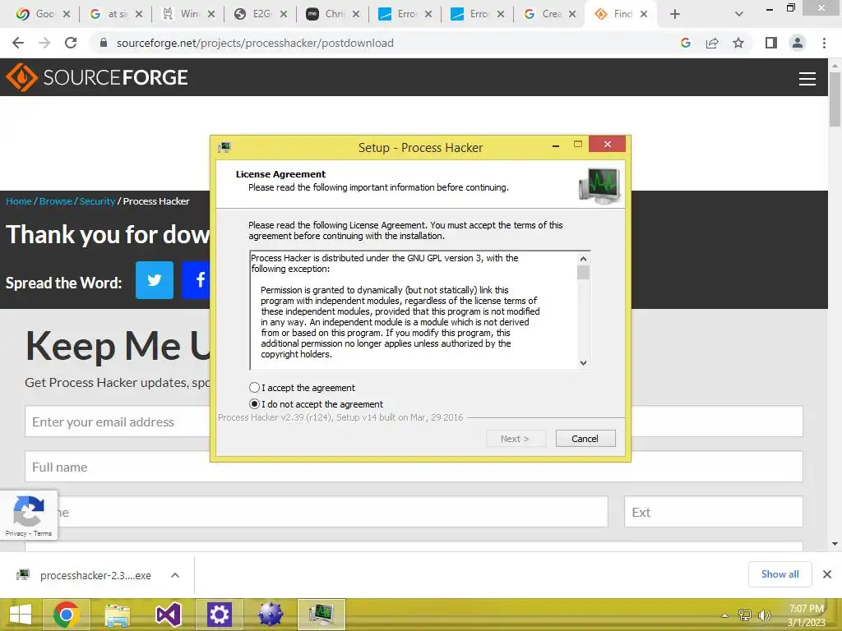Open a new browser tab
Image resolution: width=842 pixels, height=631 pixels.
(675, 14)
